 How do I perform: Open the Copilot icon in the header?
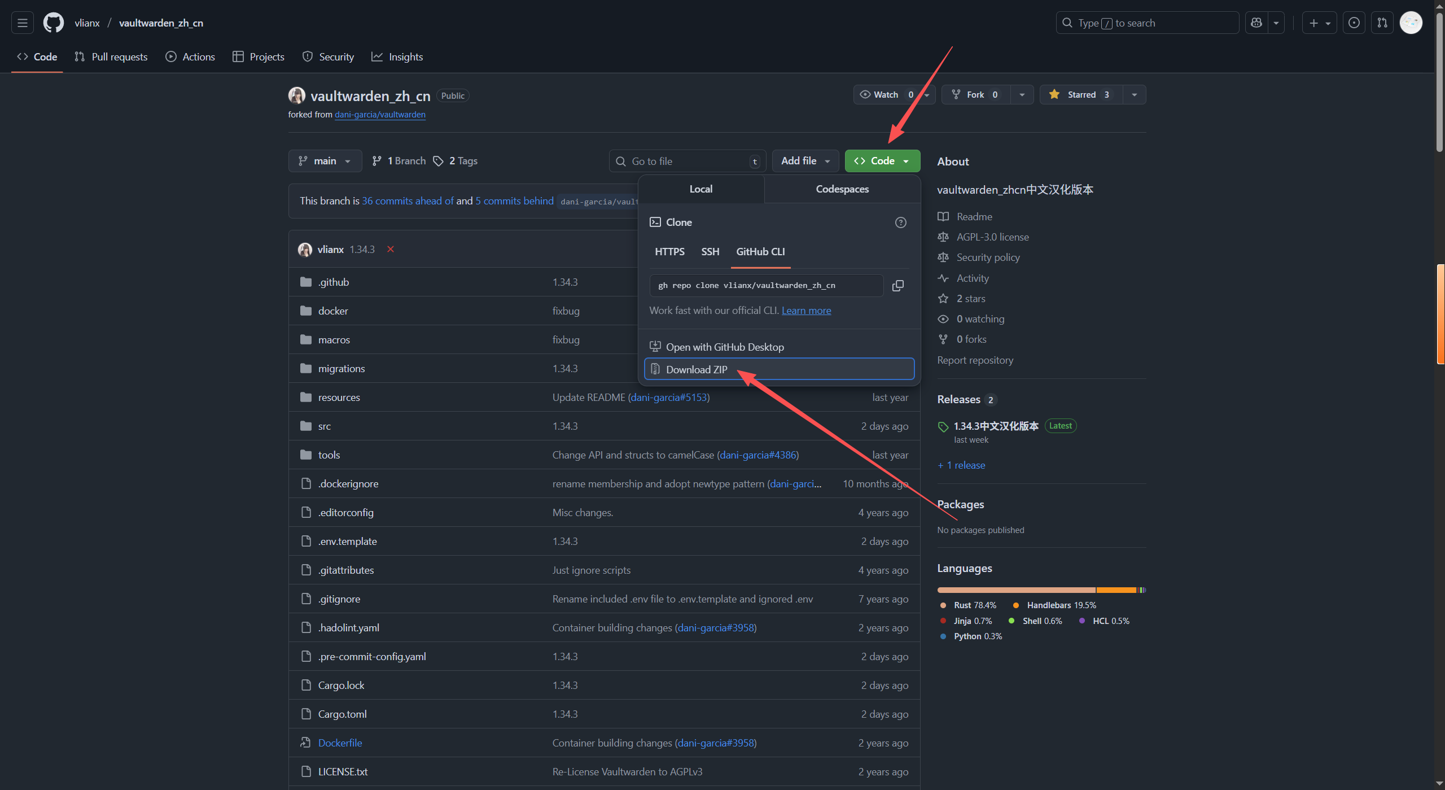point(1256,23)
